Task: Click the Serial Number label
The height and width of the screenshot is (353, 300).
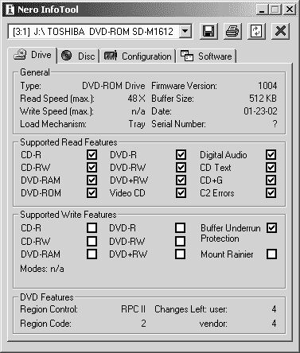Action: click(x=178, y=124)
